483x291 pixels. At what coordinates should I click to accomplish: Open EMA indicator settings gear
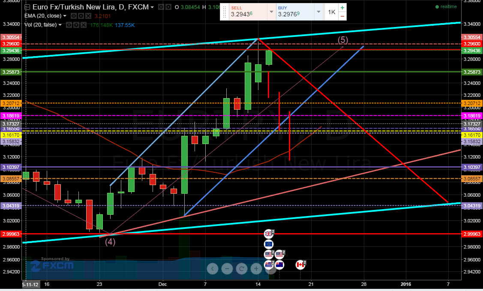coord(81,16)
